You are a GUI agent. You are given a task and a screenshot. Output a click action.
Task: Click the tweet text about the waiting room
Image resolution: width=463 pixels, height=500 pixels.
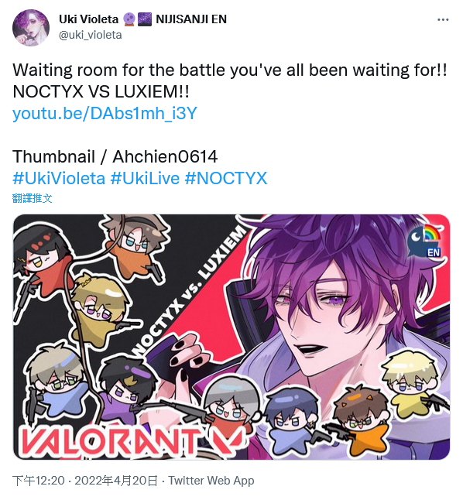tap(230, 80)
